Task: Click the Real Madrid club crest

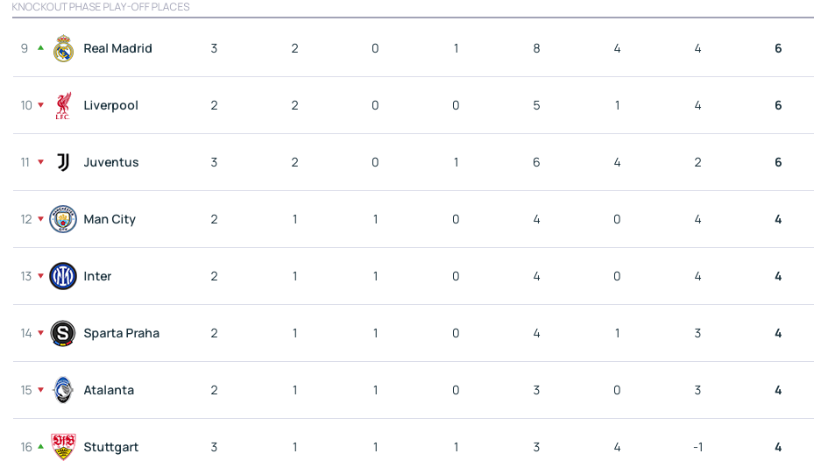Action: tap(63, 48)
